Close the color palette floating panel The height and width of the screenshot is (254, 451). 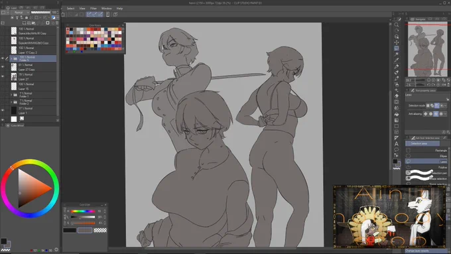[x=123, y=25]
